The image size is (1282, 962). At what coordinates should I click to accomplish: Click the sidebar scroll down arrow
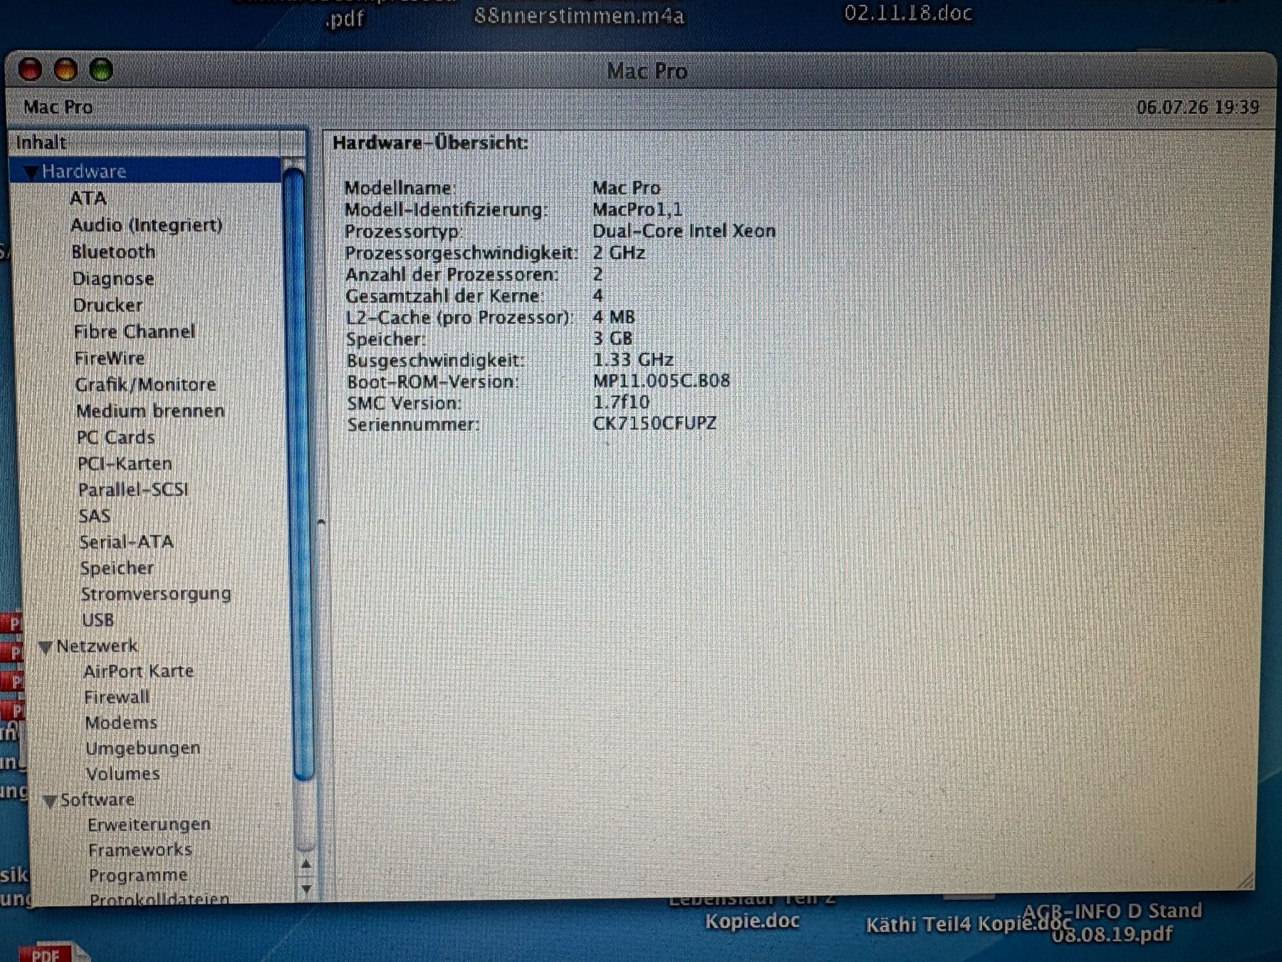click(x=306, y=889)
